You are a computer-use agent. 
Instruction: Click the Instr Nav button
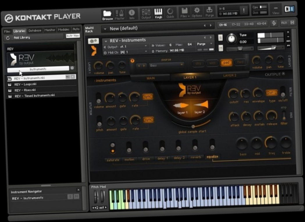pos(73,36)
